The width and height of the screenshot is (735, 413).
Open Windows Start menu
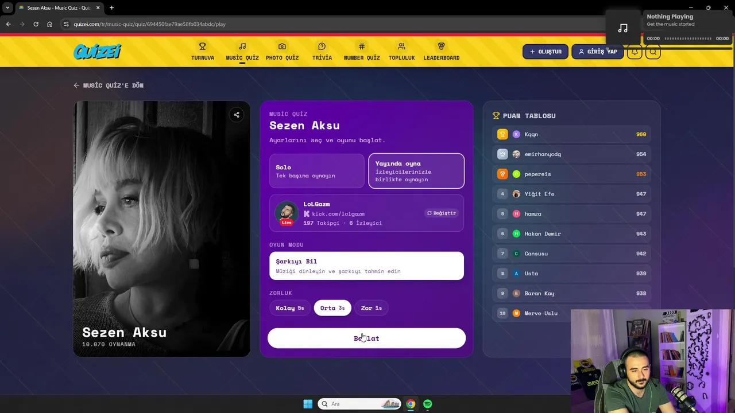pos(308,404)
